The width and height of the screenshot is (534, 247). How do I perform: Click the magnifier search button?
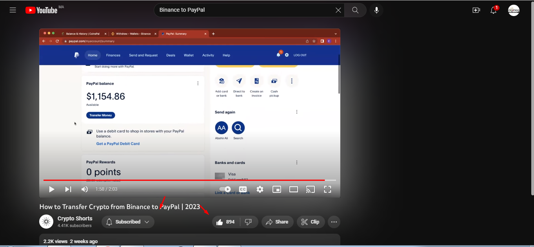tap(355, 10)
